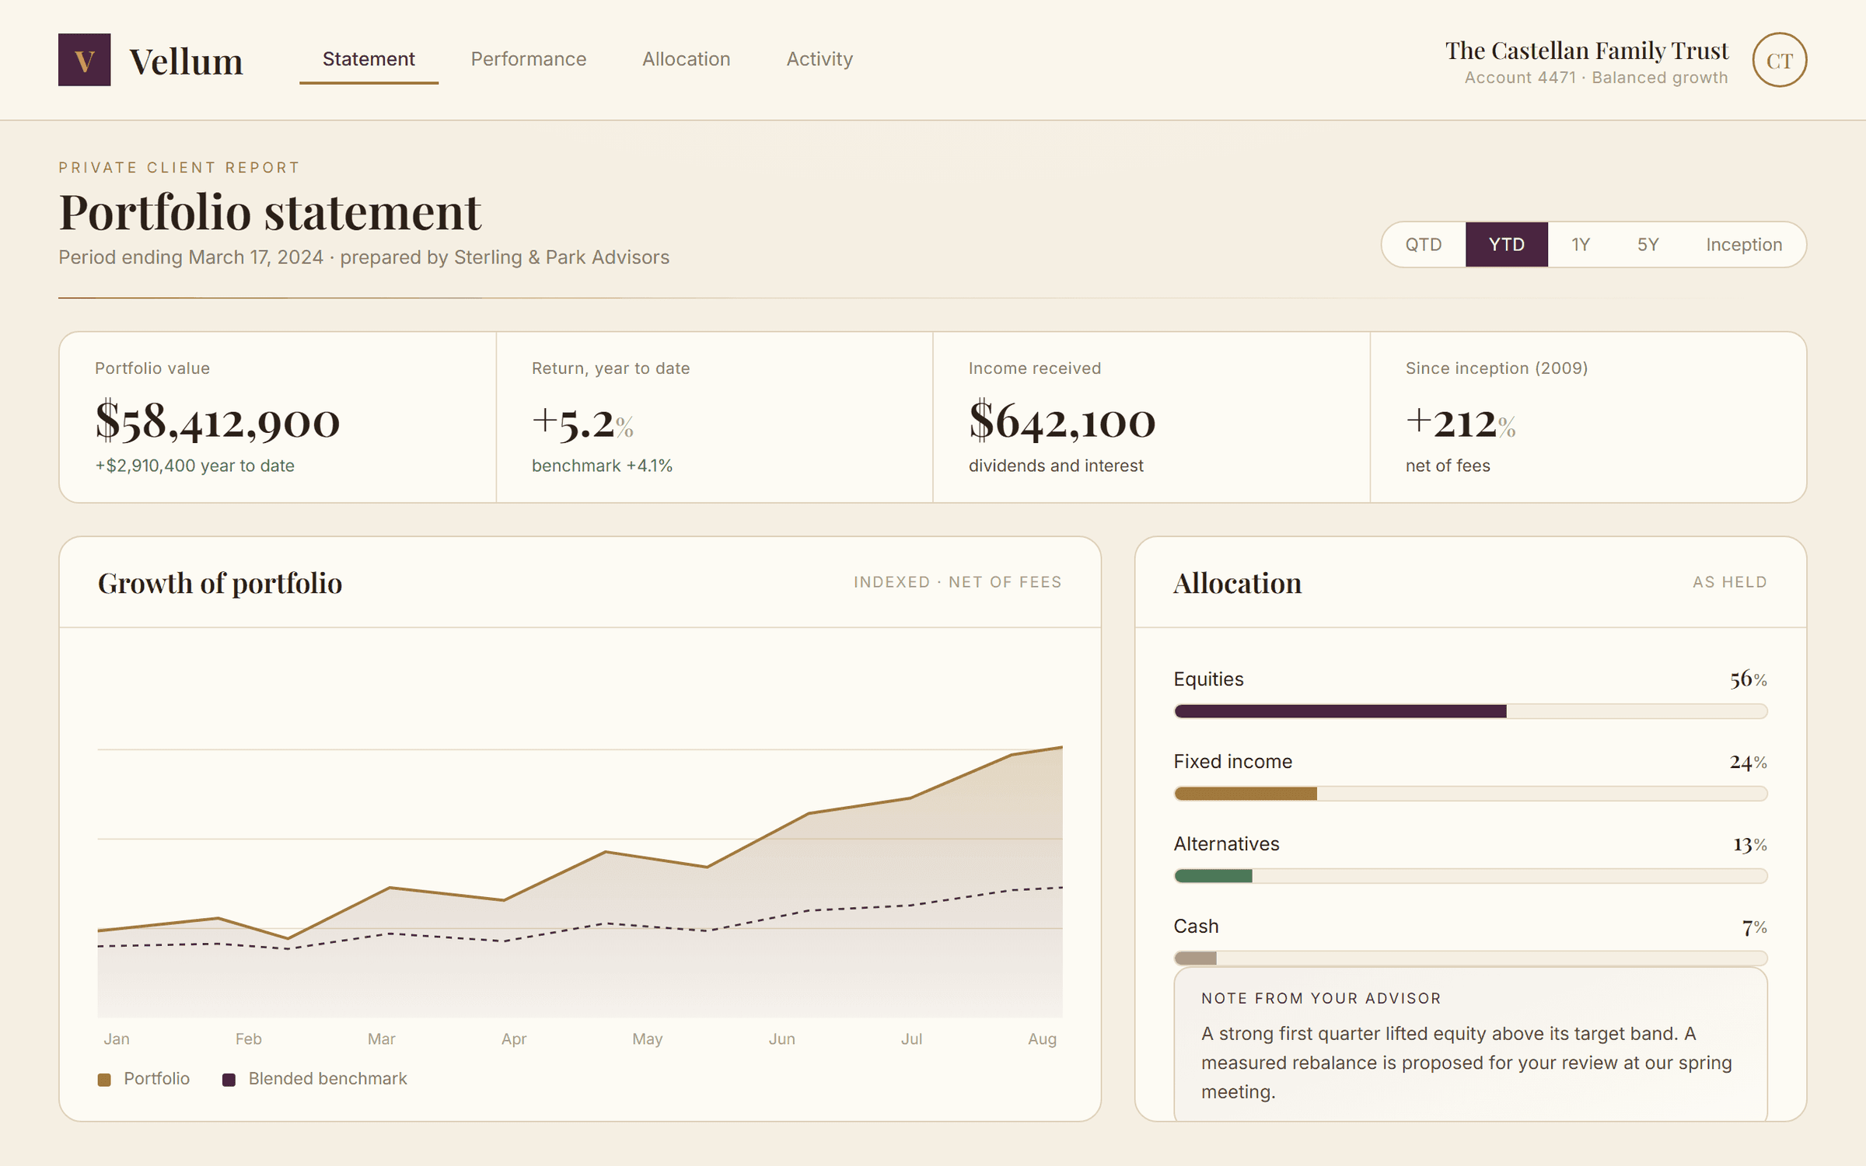The image size is (1866, 1166).
Task: Click the Note from your advisor card
Action: (x=1470, y=1044)
